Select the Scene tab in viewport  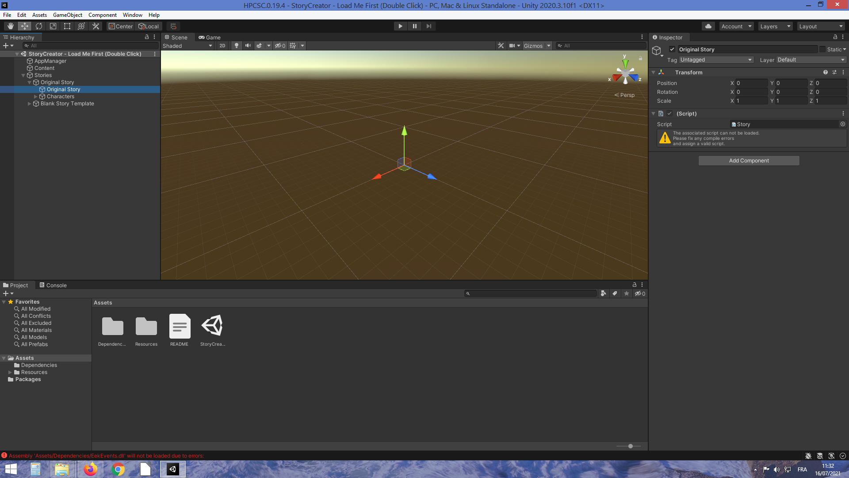click(177, 37)
